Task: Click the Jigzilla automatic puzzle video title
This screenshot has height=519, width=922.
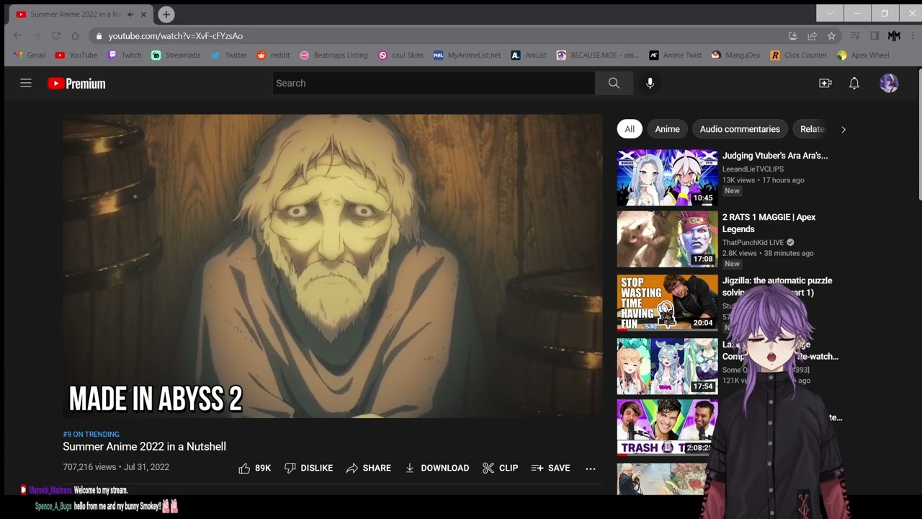Action: [x=777, y=286]
